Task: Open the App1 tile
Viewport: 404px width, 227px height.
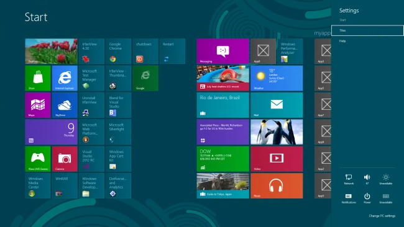Action: pos(323,186)
